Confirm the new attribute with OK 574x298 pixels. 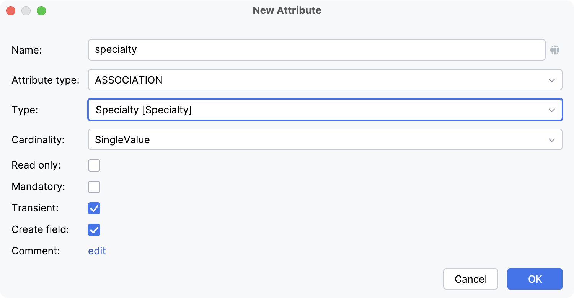click(535, 279)
